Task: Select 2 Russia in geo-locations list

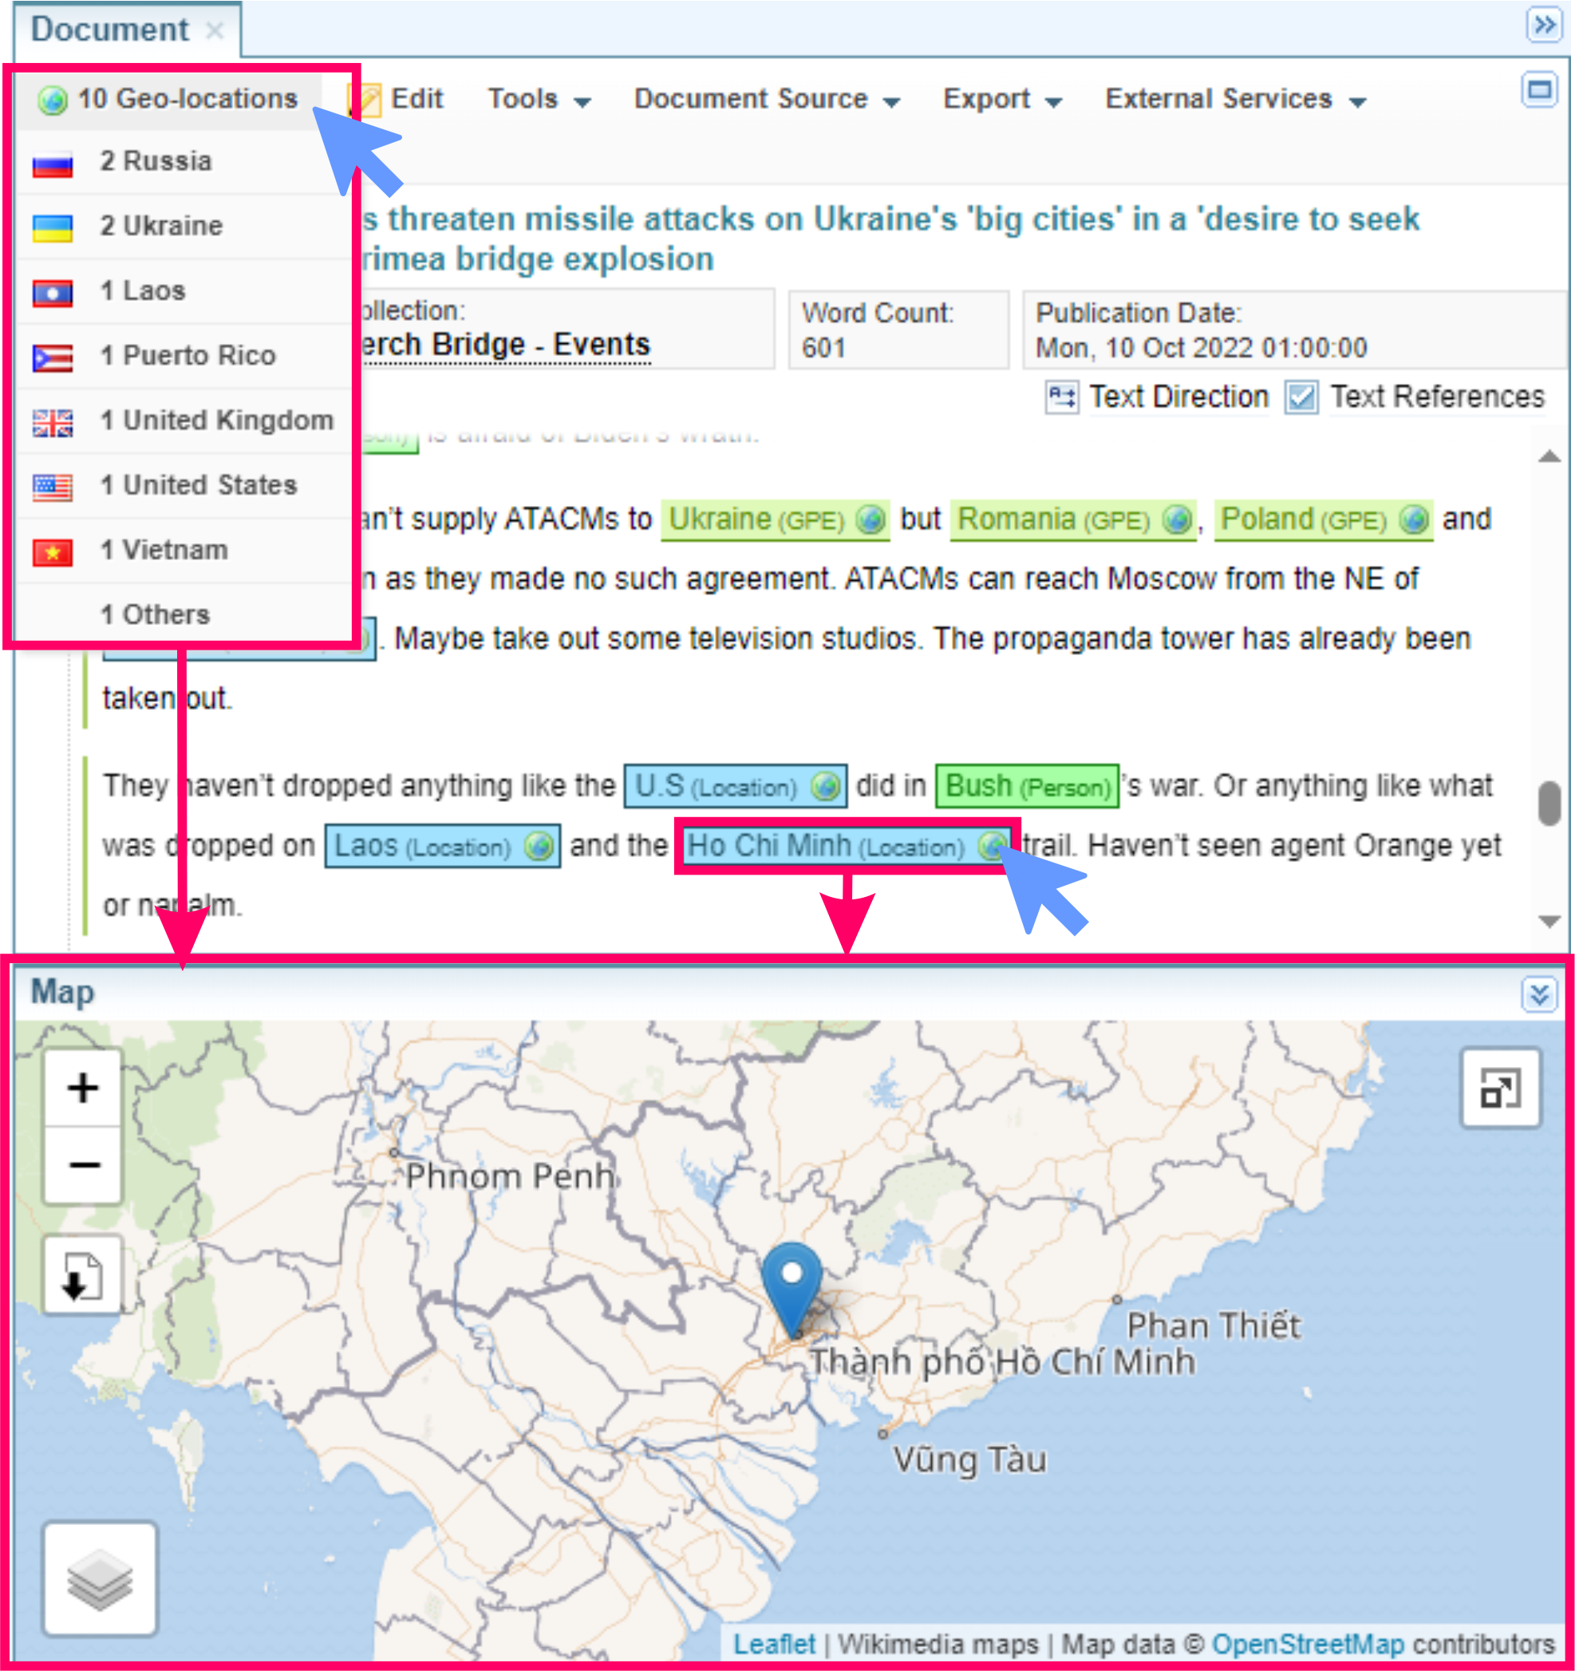Action: click(x=156, y=161)
